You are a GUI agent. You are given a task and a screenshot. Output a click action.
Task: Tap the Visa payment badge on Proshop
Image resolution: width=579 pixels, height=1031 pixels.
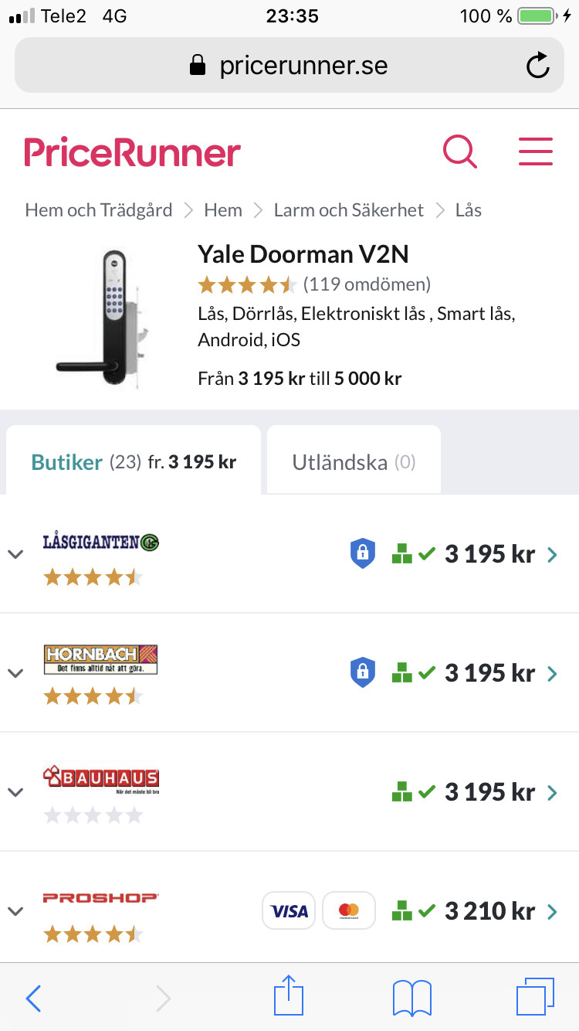tap(289, 910)
